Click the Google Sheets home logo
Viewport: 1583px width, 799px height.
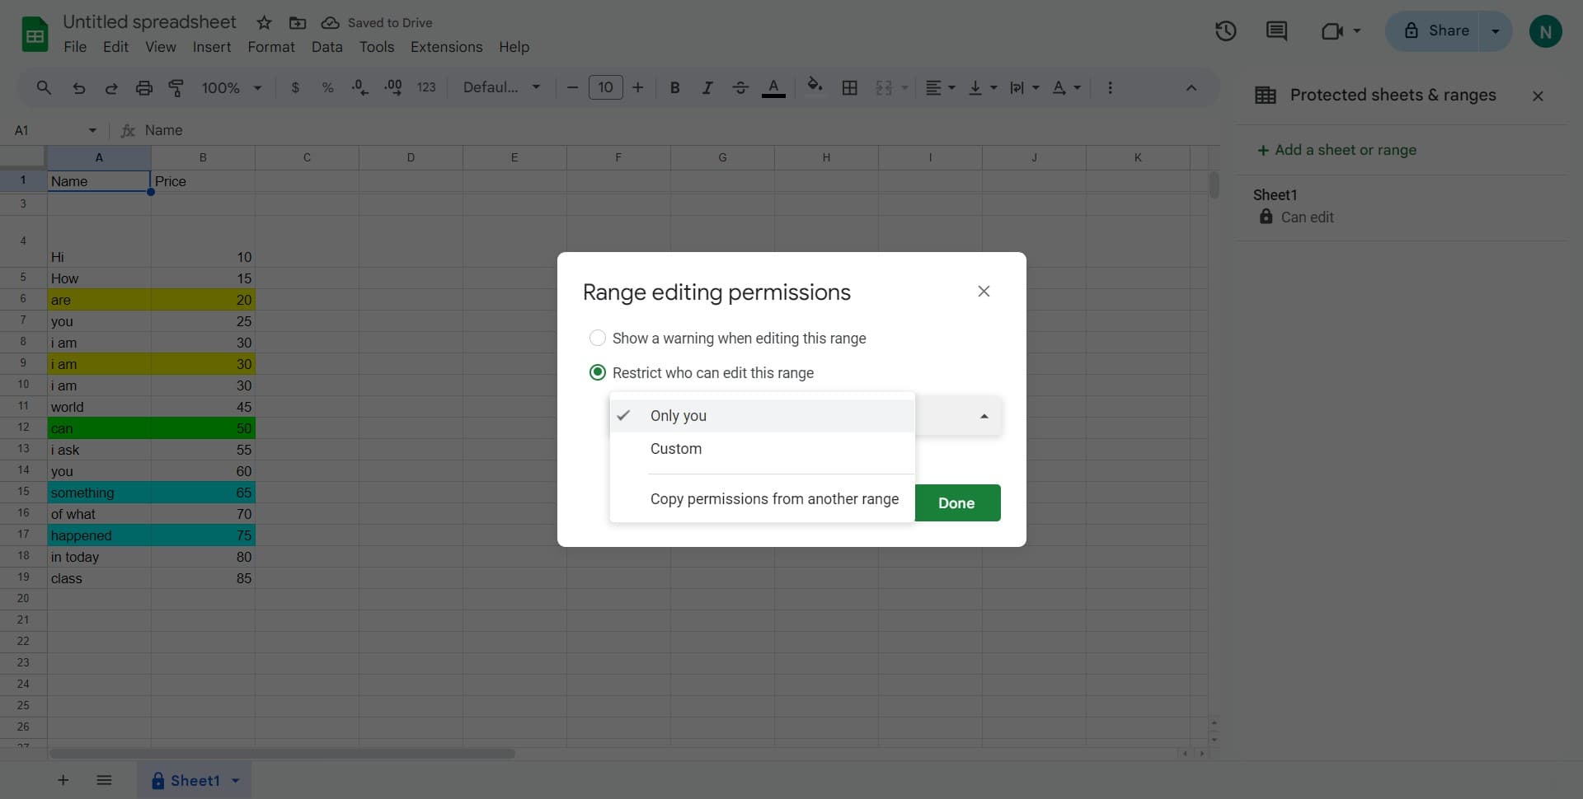pyautogui.click(x=35, y=35)
